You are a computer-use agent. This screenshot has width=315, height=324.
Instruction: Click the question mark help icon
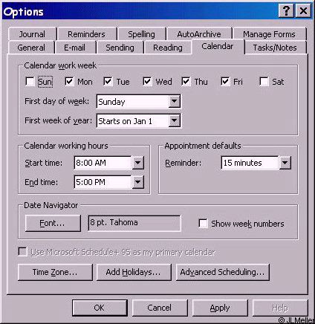tap(286, 11)
